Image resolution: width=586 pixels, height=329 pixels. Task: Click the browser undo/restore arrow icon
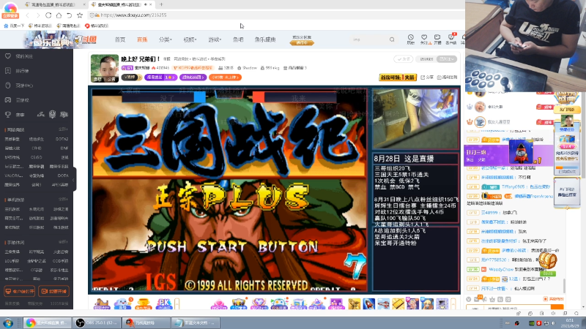[69, 15]
